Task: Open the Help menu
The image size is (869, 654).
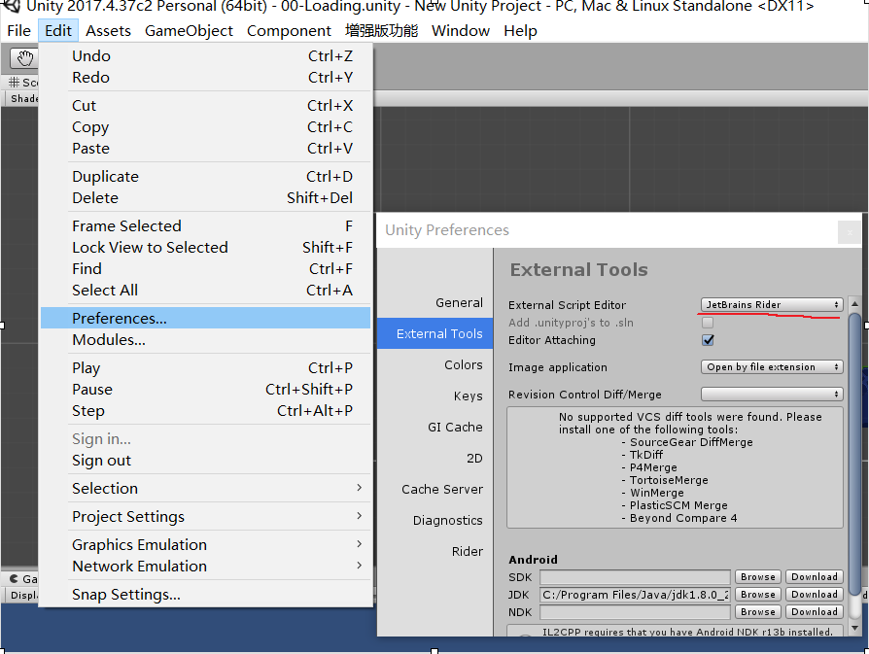Action: point(520,30)
